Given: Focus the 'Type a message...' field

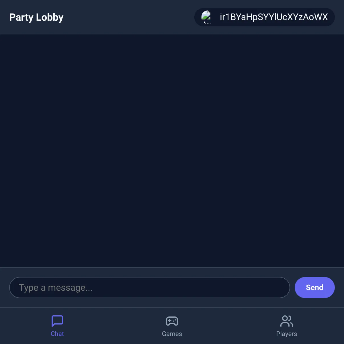Looking at the screenshot, I should 150,288.
